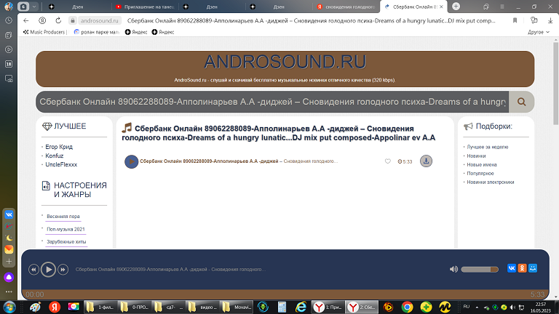
Task: Reload the page with refresh icon
Action: [58, 20]
